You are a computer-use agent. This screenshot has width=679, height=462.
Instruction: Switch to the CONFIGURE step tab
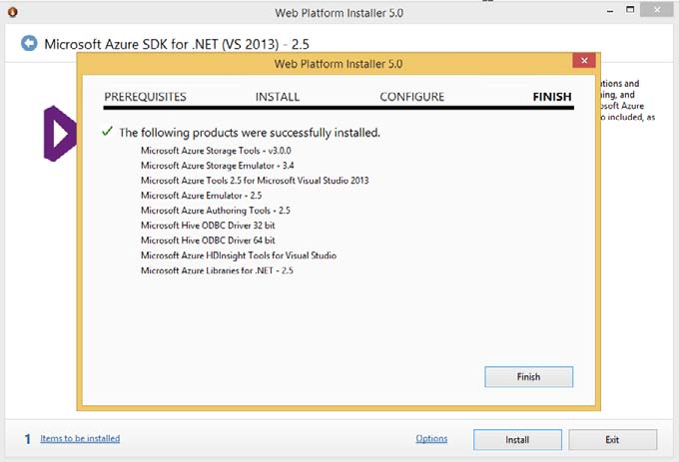pos(411,97)
